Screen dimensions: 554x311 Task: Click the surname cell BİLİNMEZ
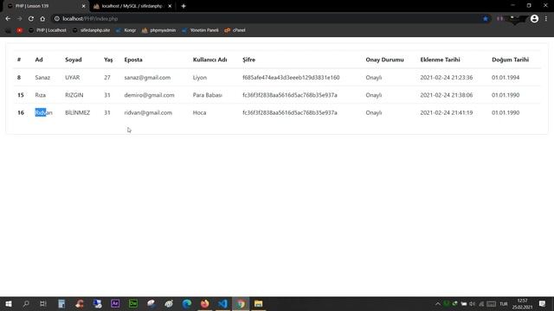(x=77, y=113)
